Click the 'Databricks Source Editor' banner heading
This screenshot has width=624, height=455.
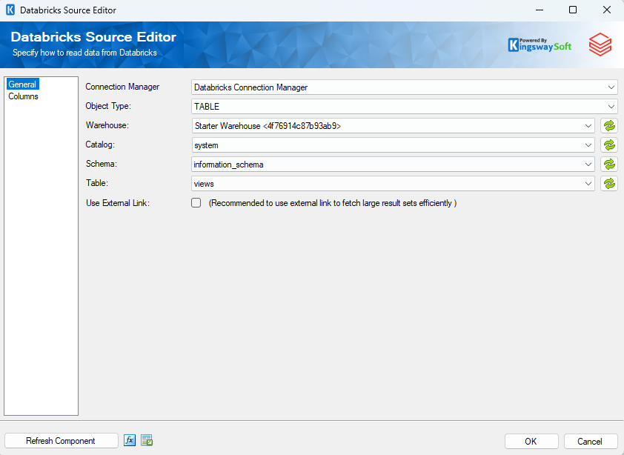coord(93,36)
